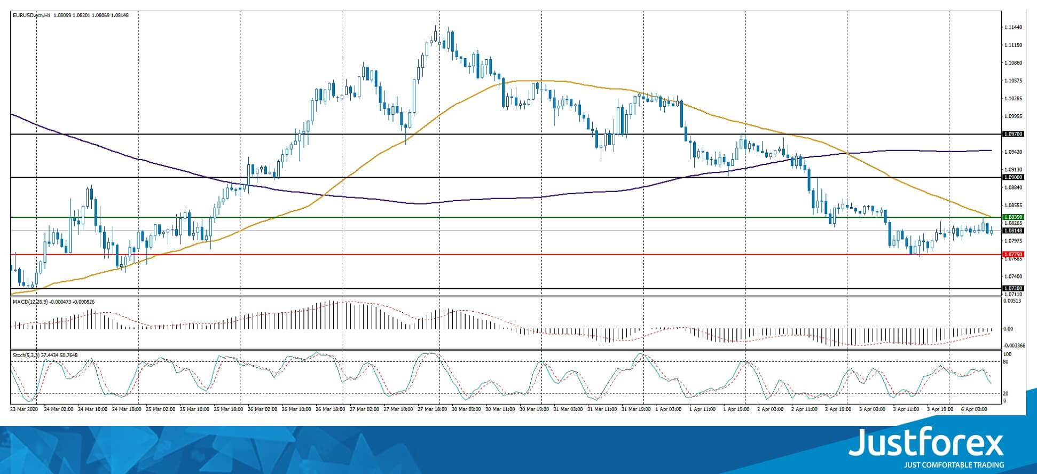Select the 25 Mar 18:00 time label
Image resolution: width=1037 pixels, height=474 pixels.
tap(229, 409)
